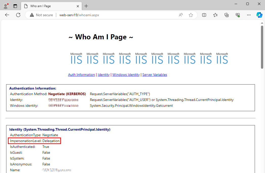Image resolution: width=265 pixels, height=173 pixels.
Task: Open the Collections icon
Action: click(x=226, y=15)
